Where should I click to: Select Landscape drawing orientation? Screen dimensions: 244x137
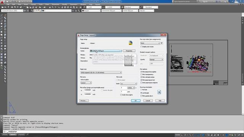click(x=141, y=93)
